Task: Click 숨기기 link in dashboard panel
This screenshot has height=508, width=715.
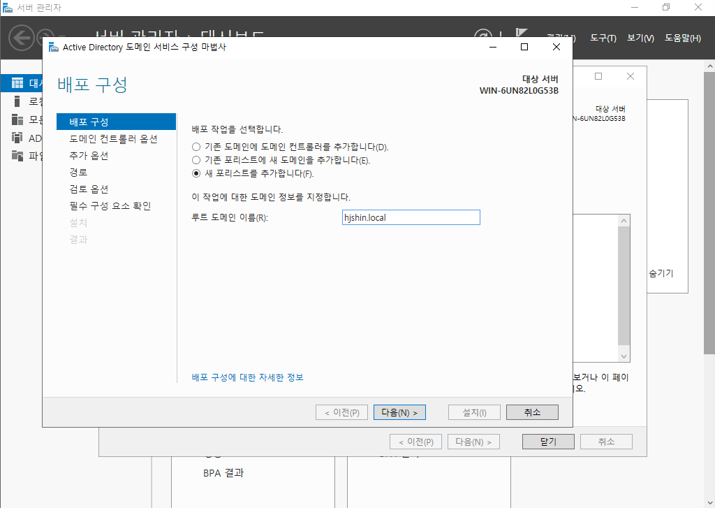Action: point(661,273)
